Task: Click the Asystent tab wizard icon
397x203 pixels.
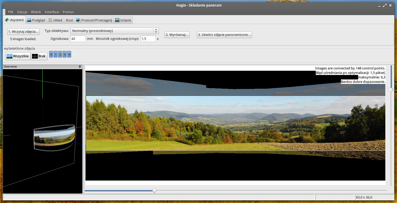Action: pyautogui.click(x=7, y=20)
